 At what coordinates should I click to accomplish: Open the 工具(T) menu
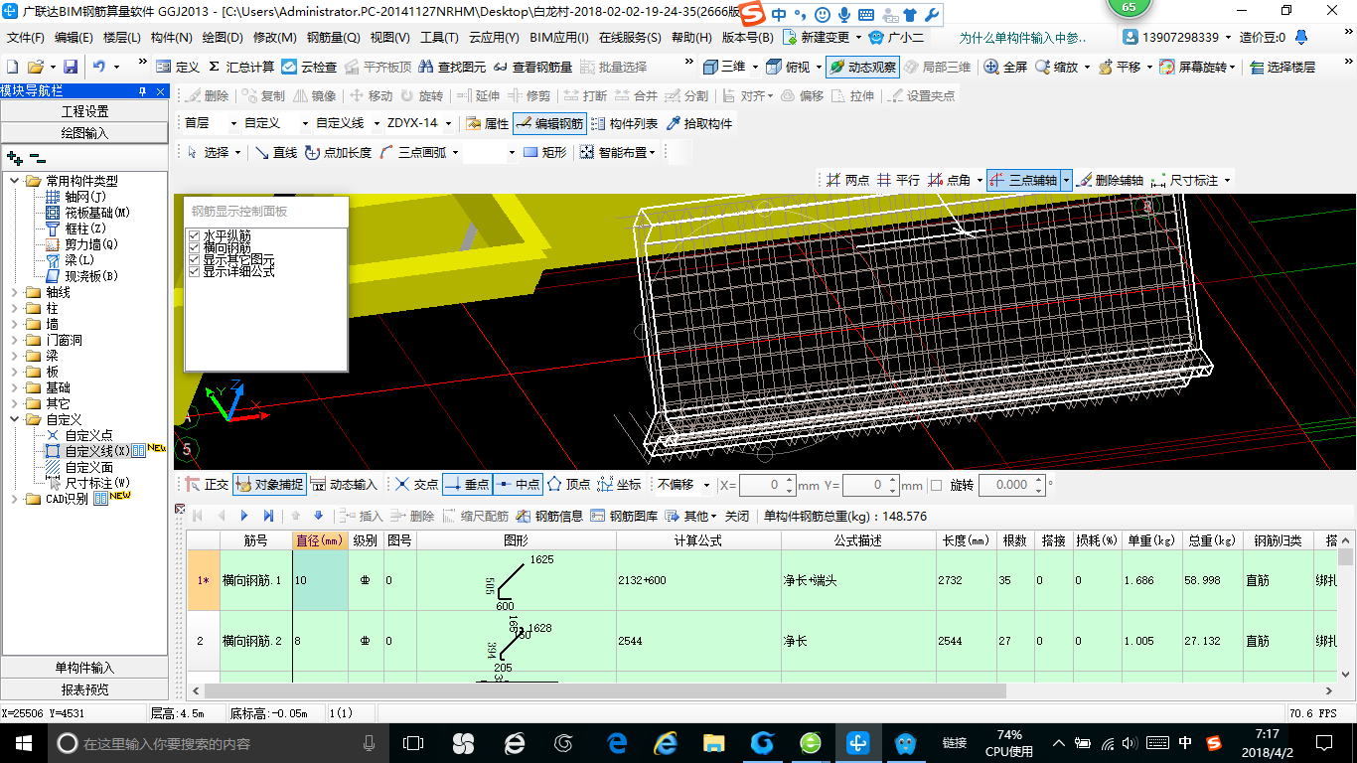[439, 38]
